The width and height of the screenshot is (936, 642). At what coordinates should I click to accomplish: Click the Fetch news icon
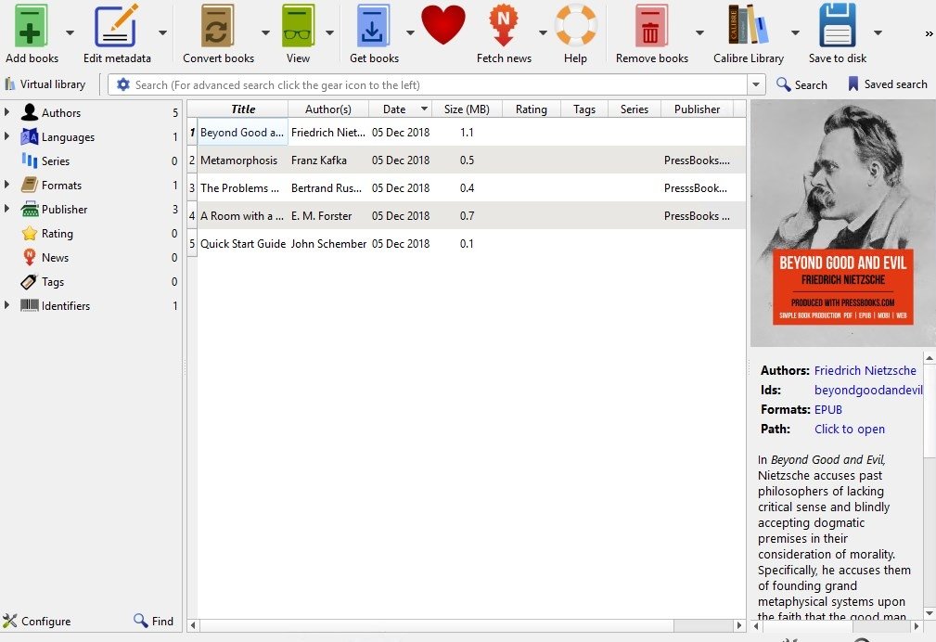503,26
